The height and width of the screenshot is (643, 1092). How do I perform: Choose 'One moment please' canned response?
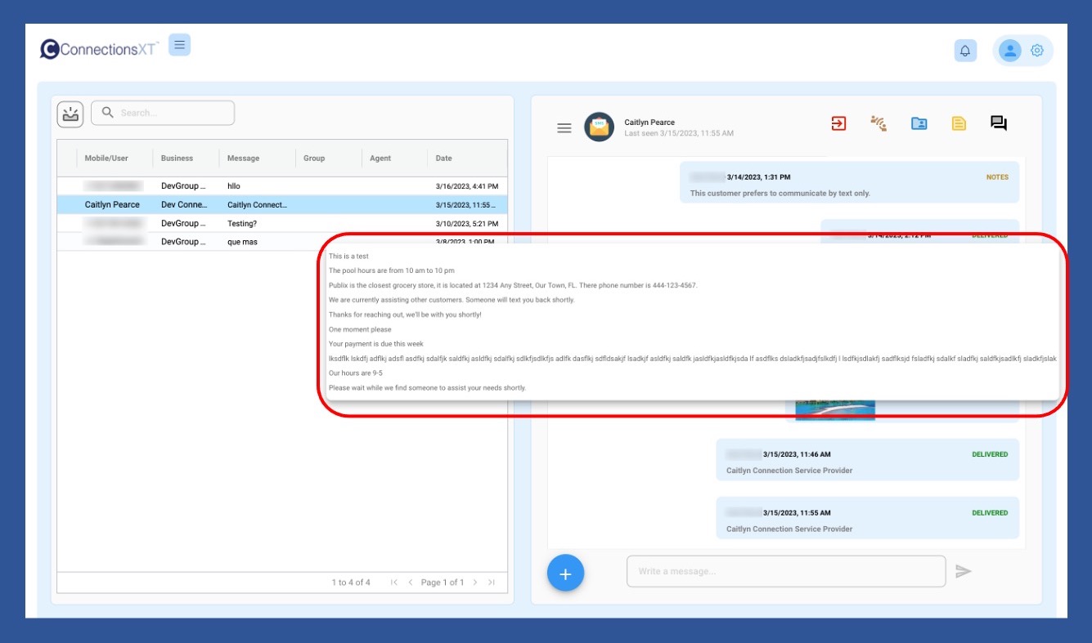pos(360,329)
